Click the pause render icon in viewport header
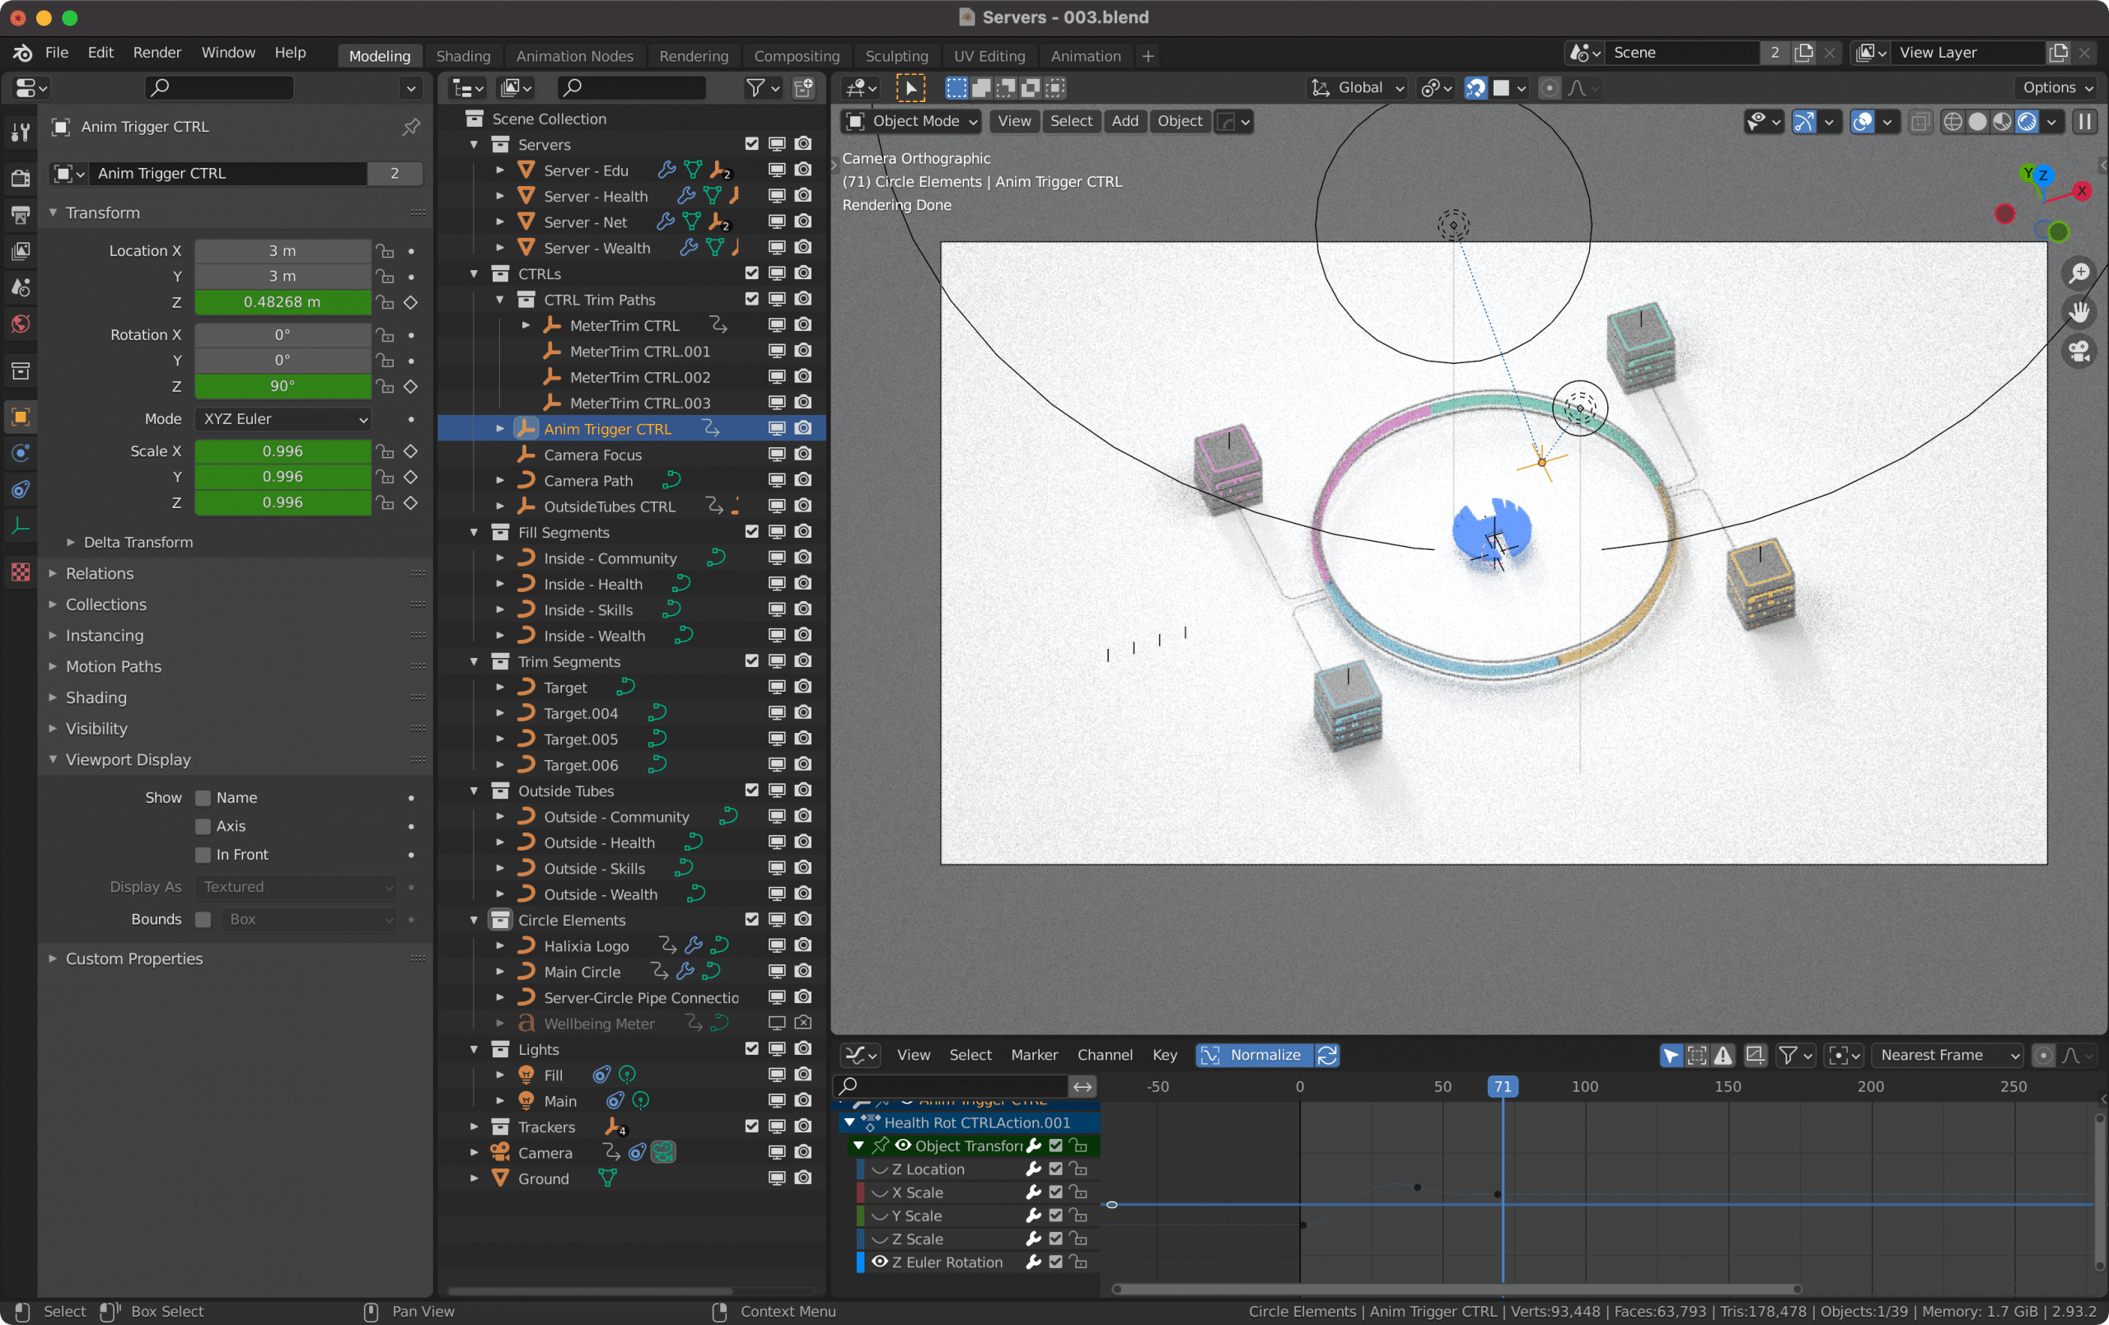 click(x=2084, y=122)
